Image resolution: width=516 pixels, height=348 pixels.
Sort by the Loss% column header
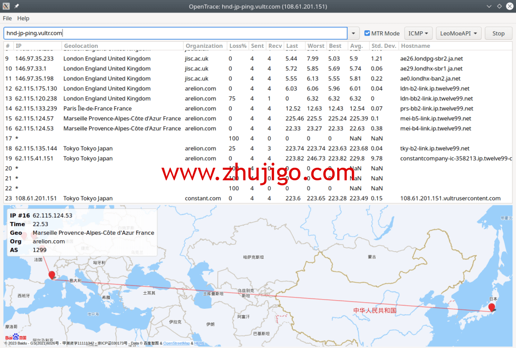tap(238, 46)
